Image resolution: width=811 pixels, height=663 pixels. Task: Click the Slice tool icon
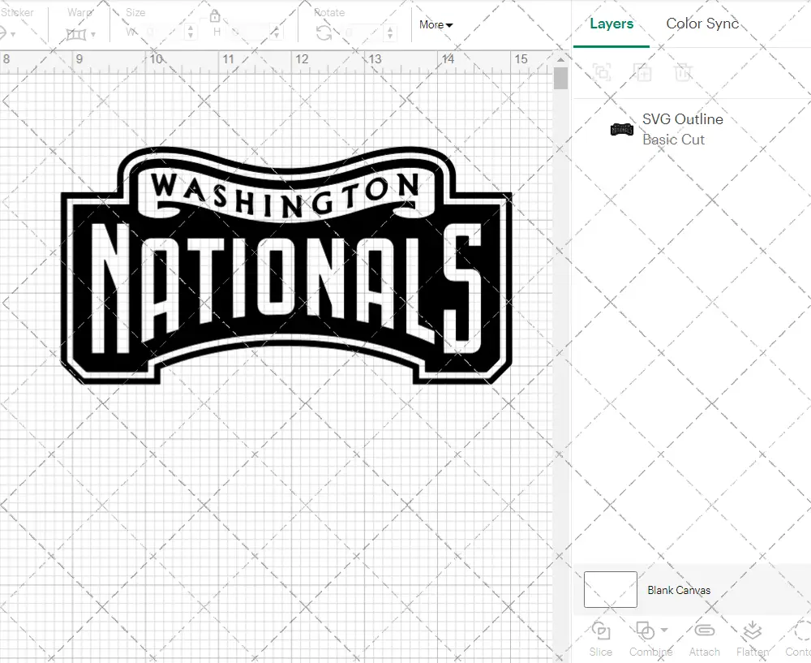601,631
